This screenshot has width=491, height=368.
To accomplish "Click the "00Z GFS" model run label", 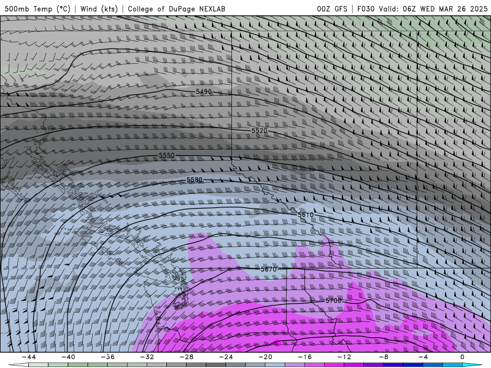I will [x=332, y=9].
